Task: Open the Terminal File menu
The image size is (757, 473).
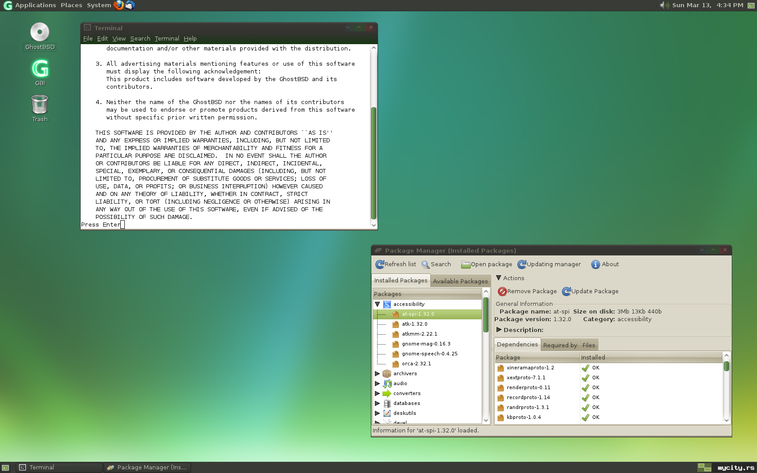Action: [x=88, y=39]
